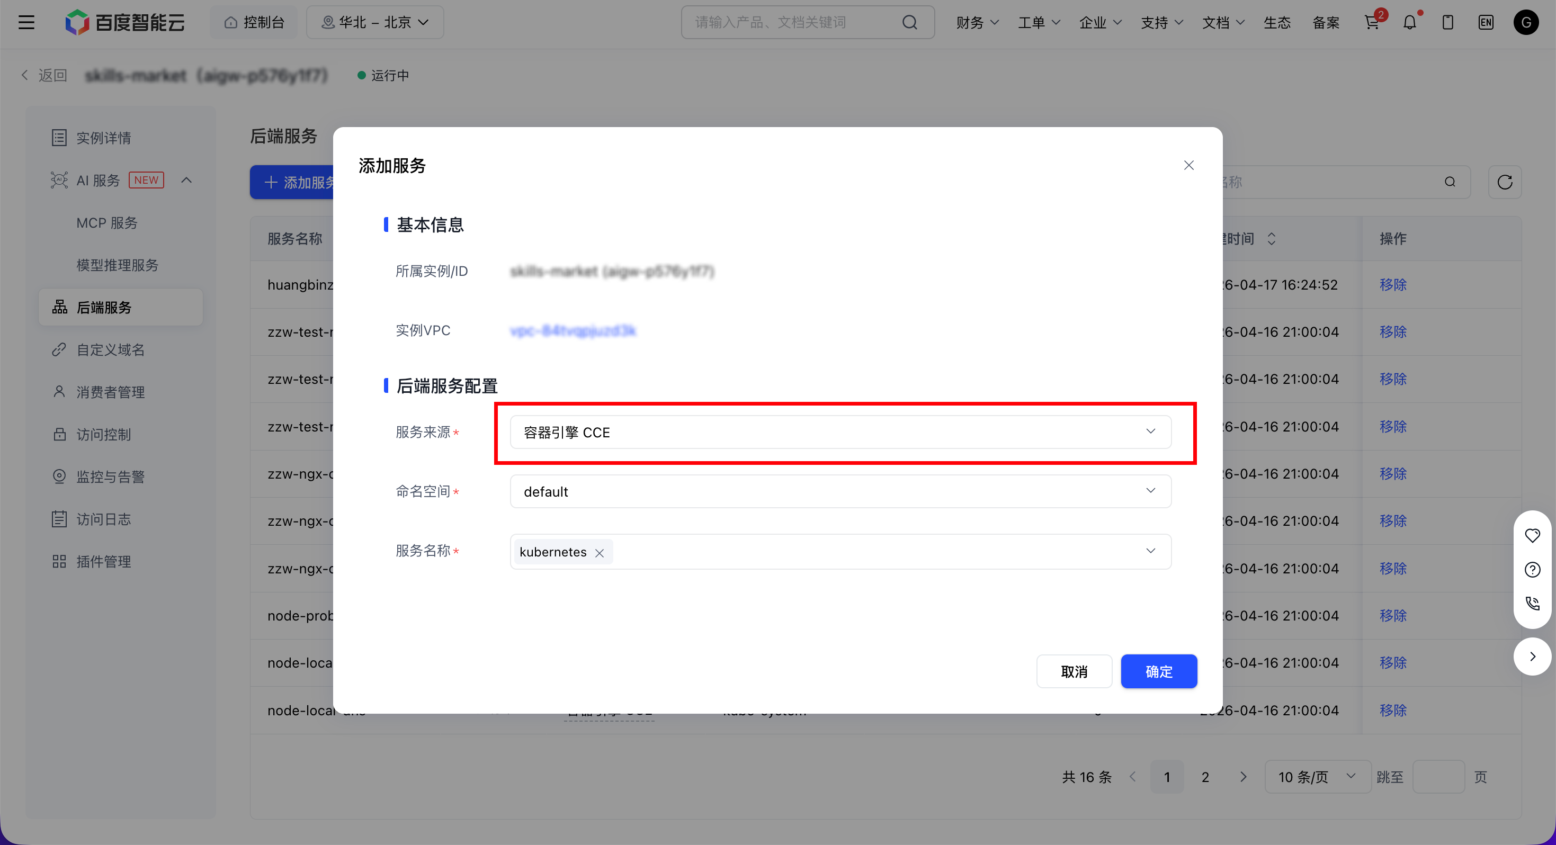The height and width of the screenshot is (845, 1556).
Task: Click the 操作 column header
Action: click(x=1393, y=239)
